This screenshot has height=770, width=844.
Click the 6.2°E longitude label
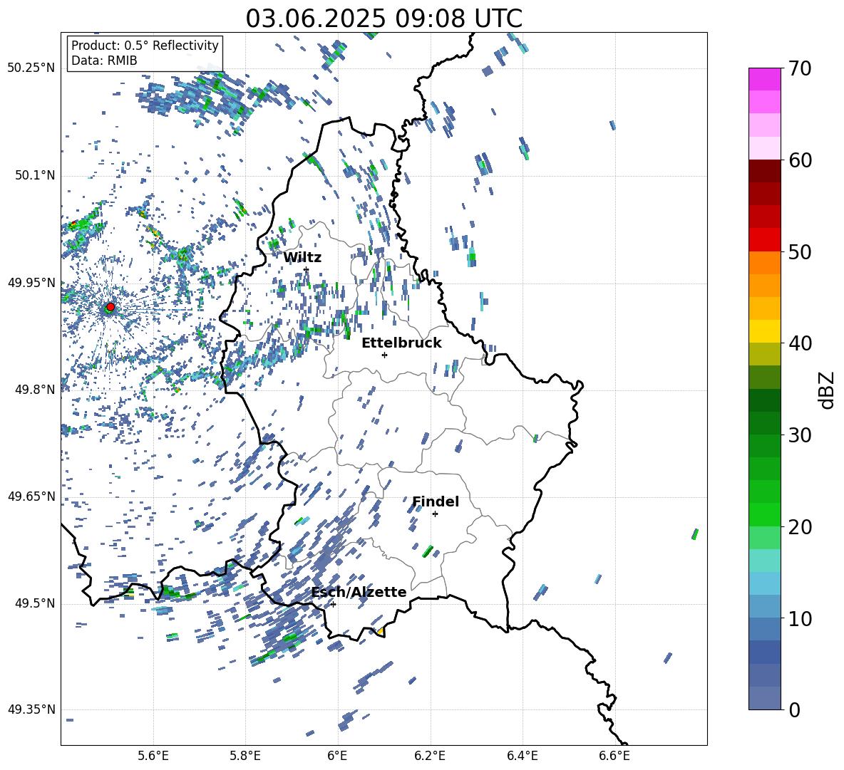click(x=430, y=756)
